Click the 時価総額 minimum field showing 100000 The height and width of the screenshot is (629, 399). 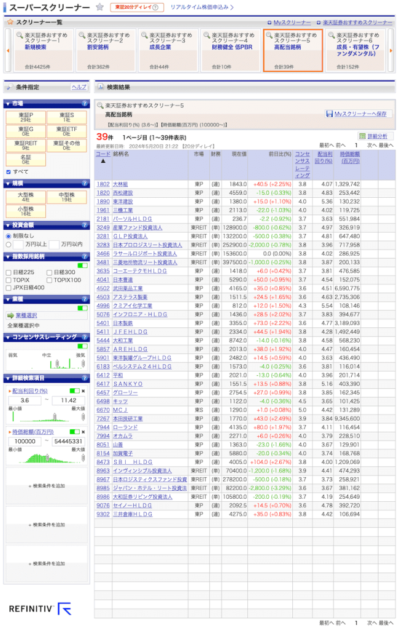coord(25,441)
